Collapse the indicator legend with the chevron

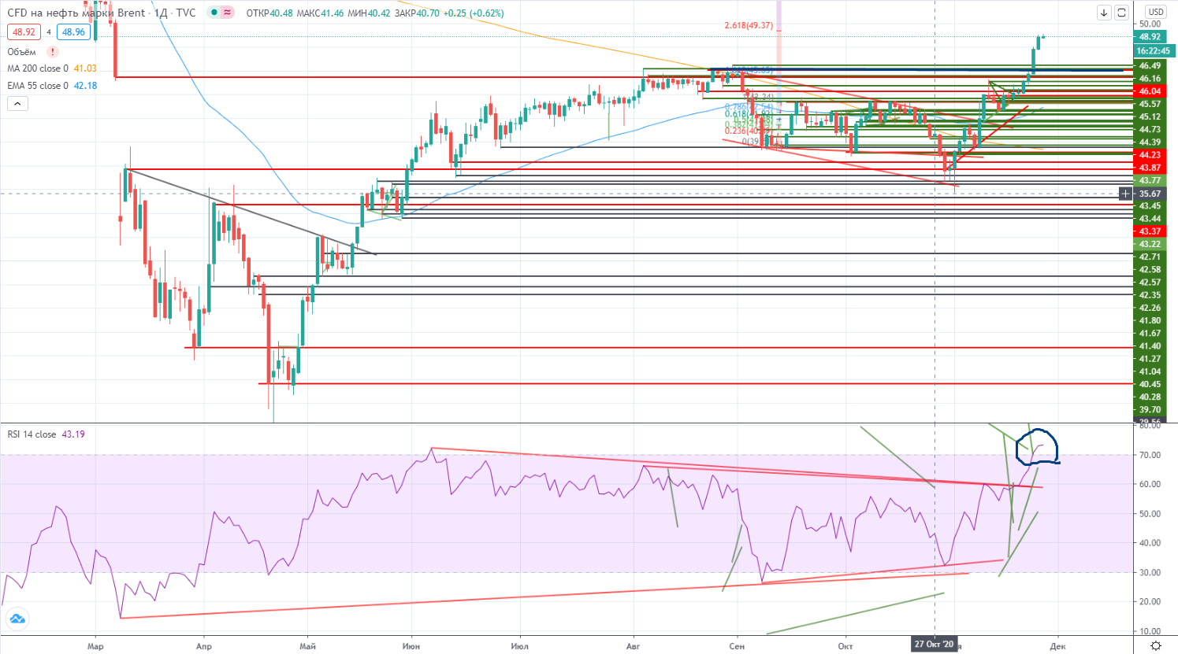click(x=17, y=103)
